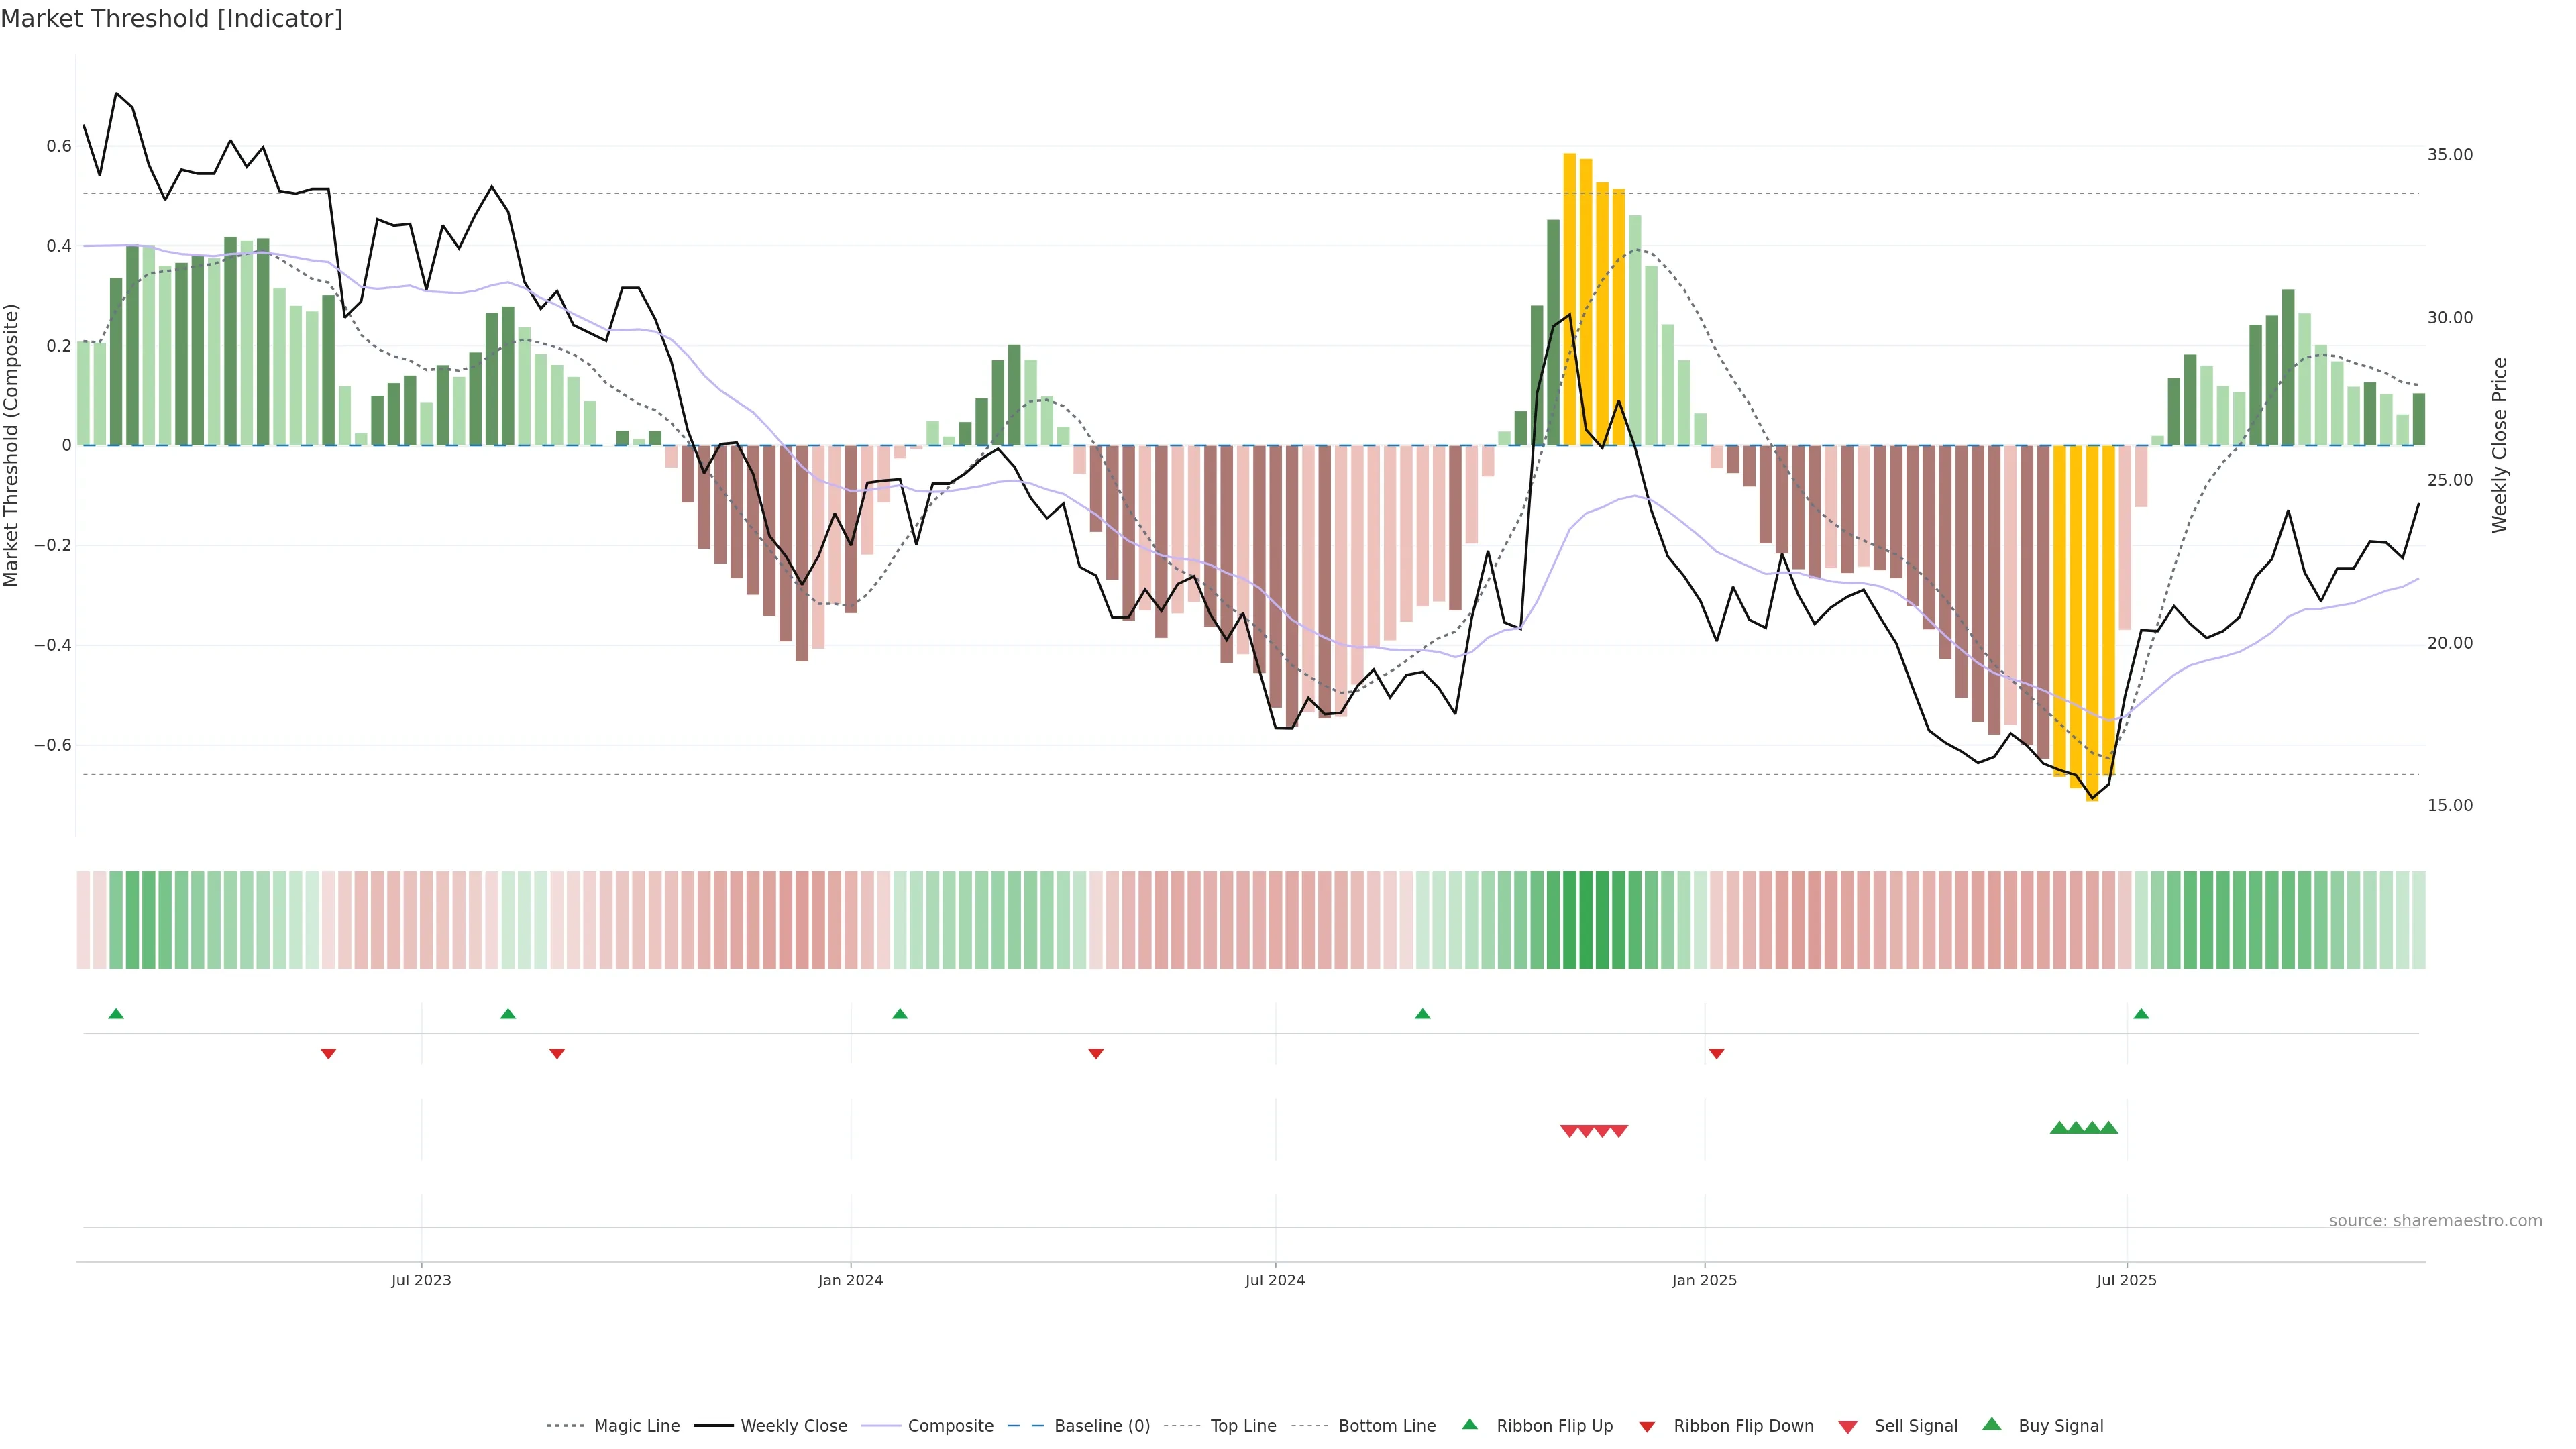Click the Weekly Close Price axis title
Image resolution: width=2576 pixels, height=1449 pixels.
coord(2499,445)
